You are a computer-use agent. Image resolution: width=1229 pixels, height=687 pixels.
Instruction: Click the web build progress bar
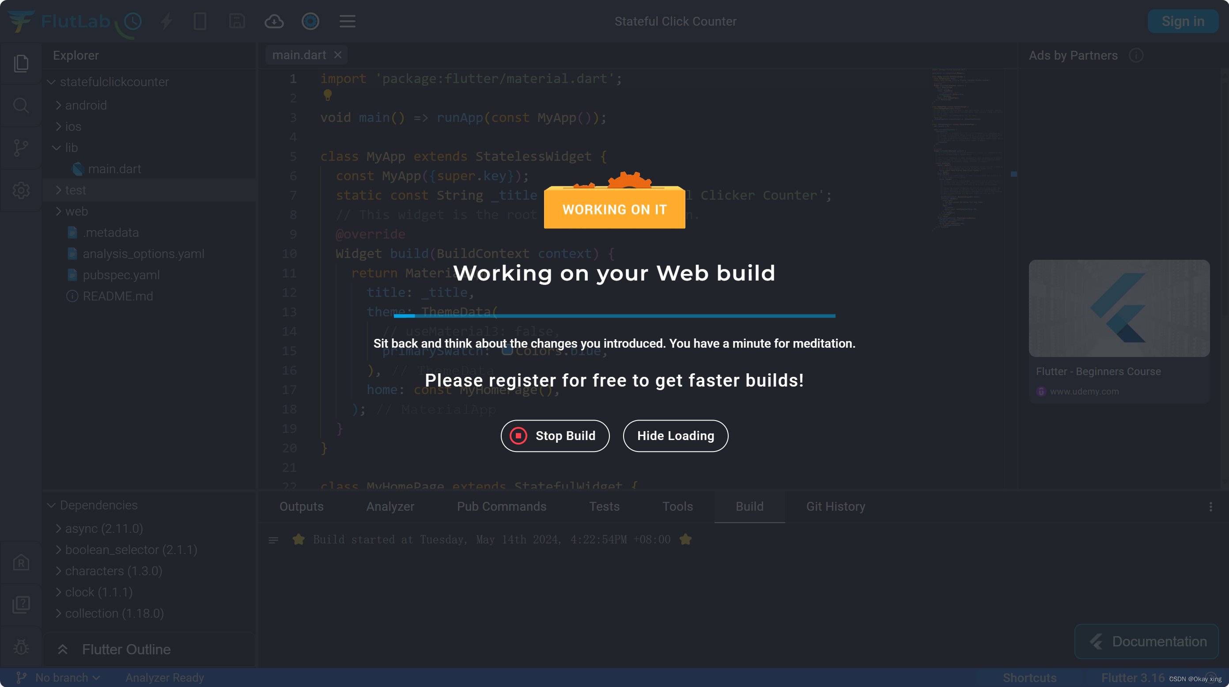click(x=614, y=315)
